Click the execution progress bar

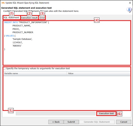tap(56, 113)
